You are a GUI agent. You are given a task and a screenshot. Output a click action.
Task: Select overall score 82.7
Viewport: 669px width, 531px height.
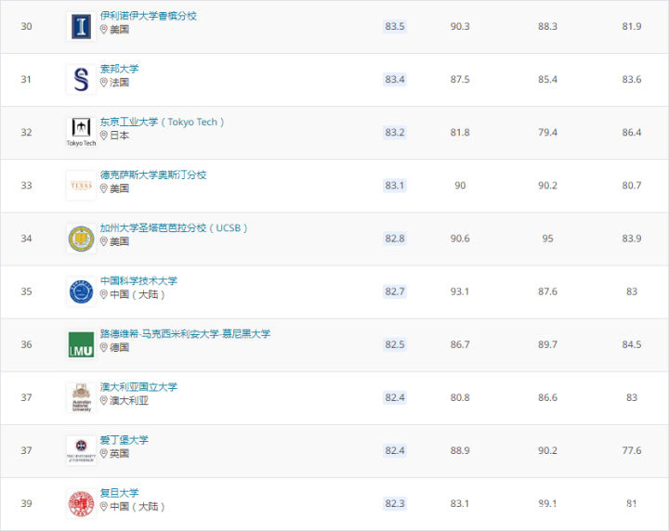[395, 291]
